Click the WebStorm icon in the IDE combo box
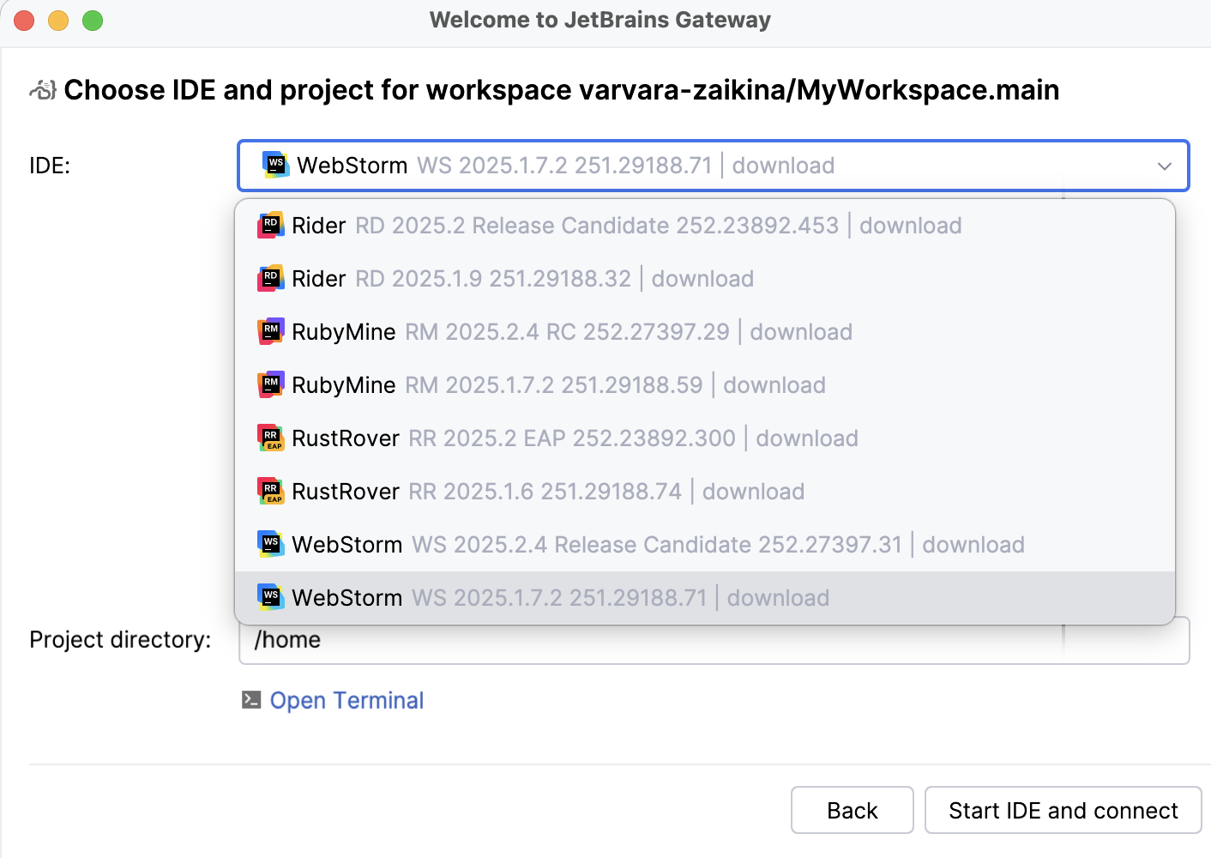 276,165
